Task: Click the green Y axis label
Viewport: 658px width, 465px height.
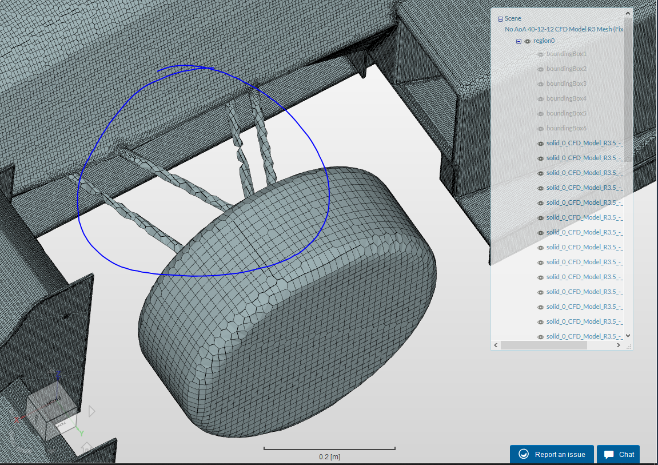Action: point(81,433)
